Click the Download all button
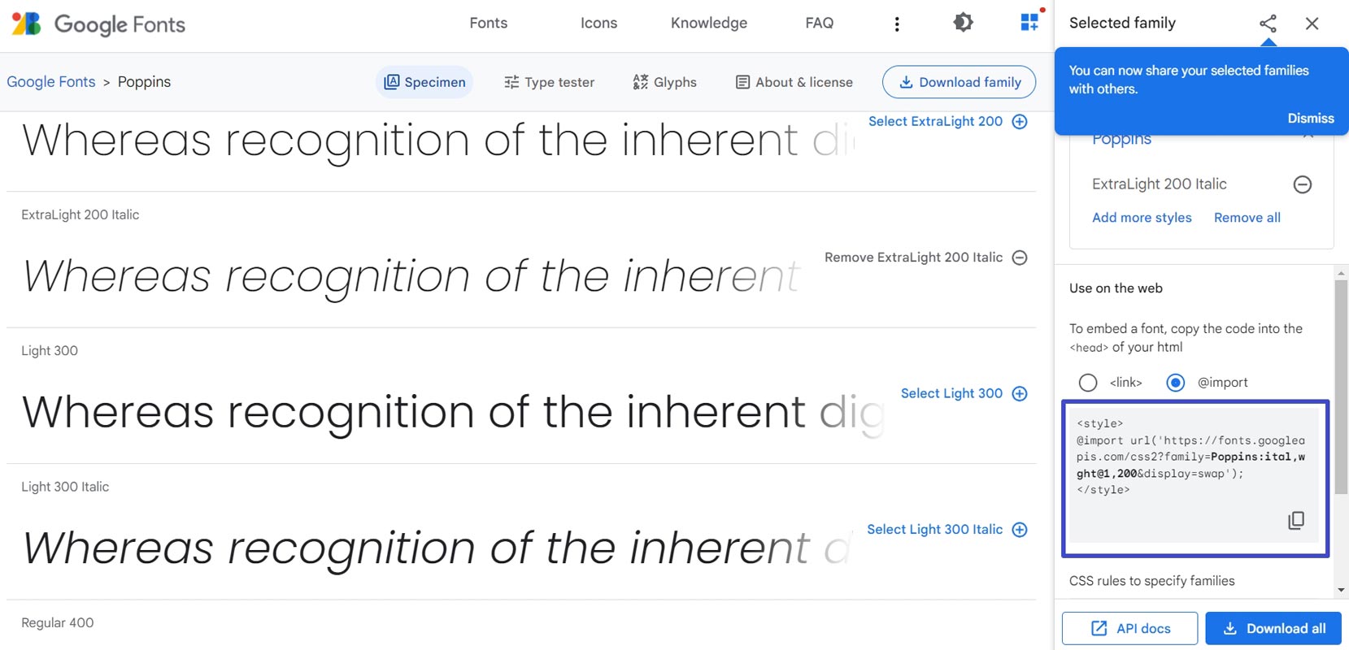 (x=1273, y=628)
